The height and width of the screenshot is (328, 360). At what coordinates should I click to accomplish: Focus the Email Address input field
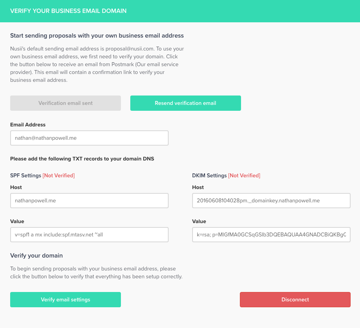tap(89, 138)
